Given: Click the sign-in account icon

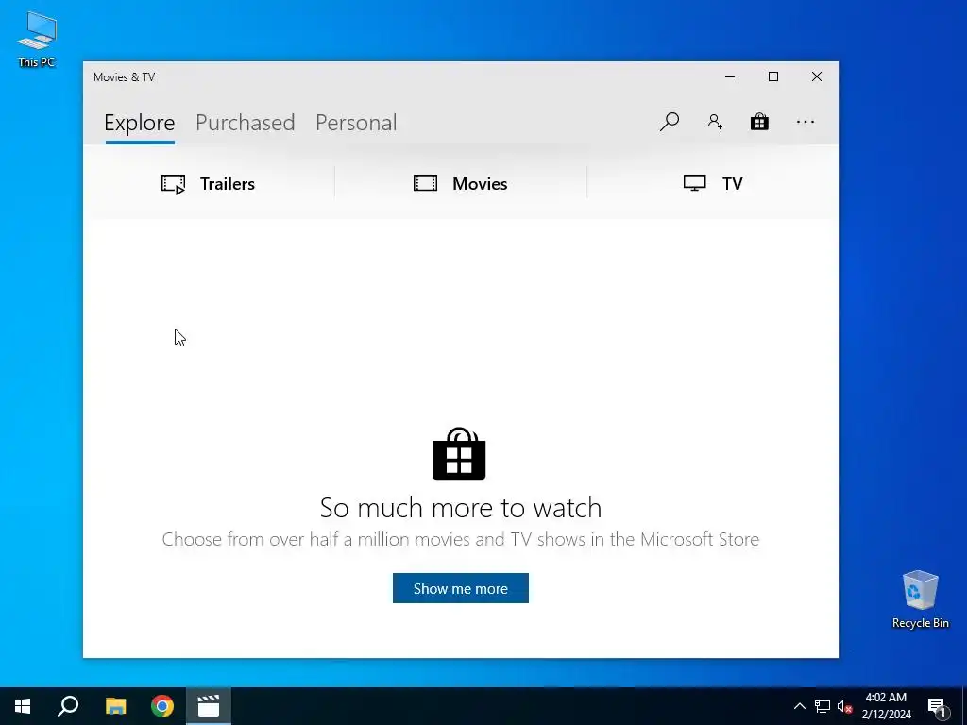Looking at the screenshot, I should (715, 122).
